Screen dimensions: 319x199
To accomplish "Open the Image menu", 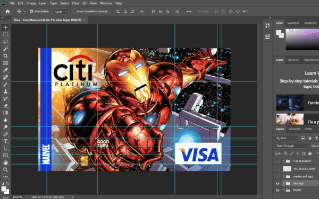I will pyautogui.click(x=31, y=3).
